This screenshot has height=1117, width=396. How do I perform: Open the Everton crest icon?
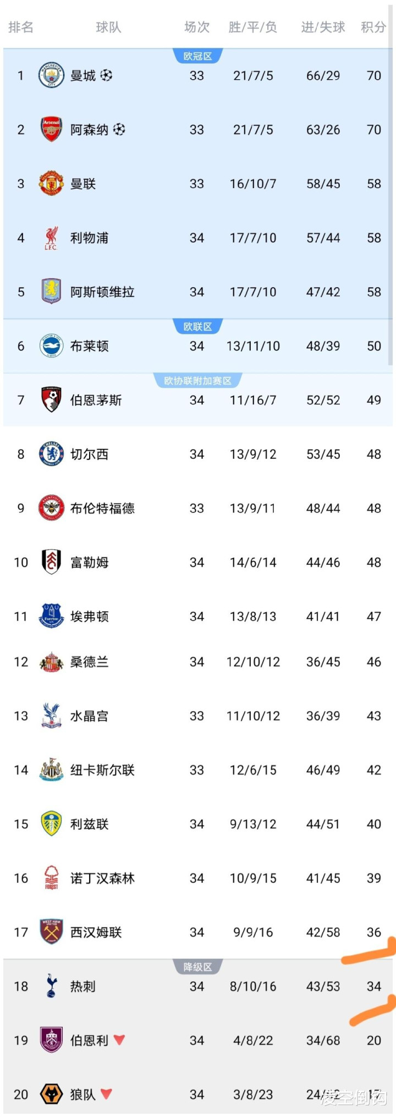coord(51,616)
